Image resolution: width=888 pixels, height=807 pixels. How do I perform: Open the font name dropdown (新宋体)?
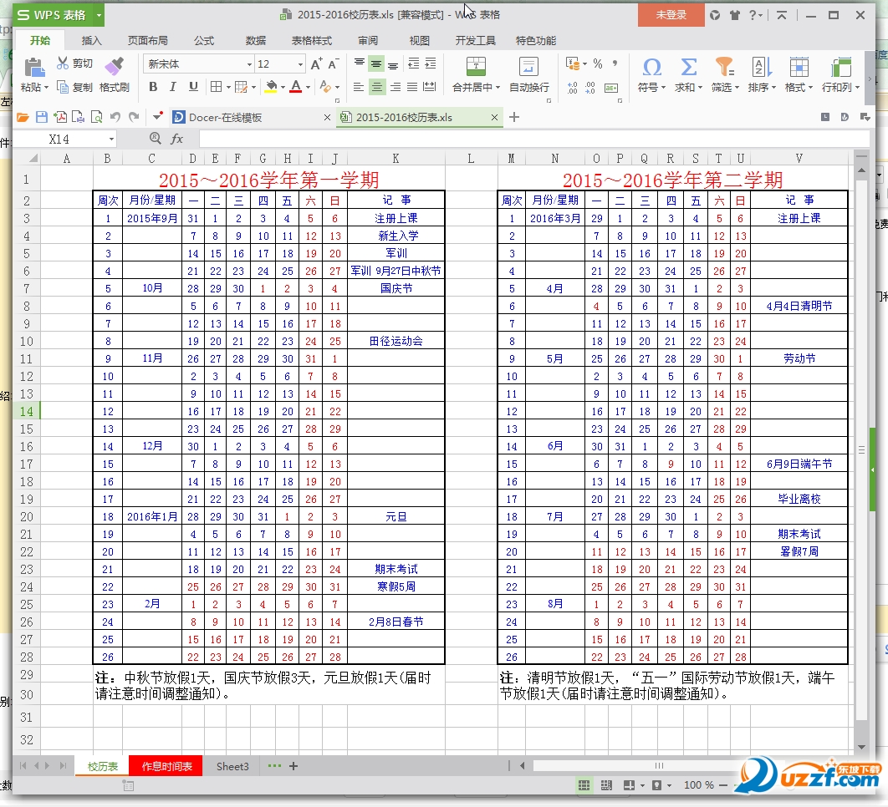click(x=249, y=64)
